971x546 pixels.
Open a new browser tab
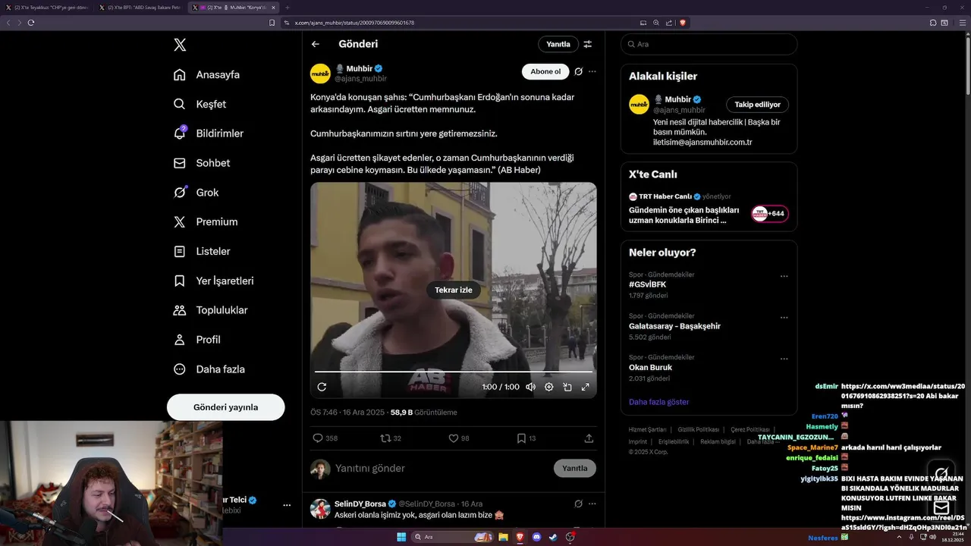coord(288,8)
